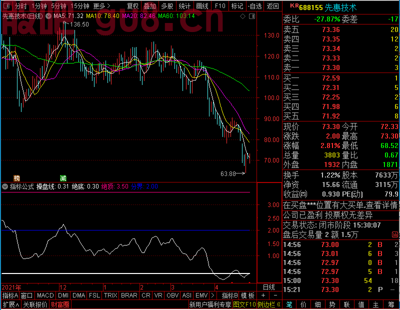Open the 财富圈 tab

tap(60, 304)
